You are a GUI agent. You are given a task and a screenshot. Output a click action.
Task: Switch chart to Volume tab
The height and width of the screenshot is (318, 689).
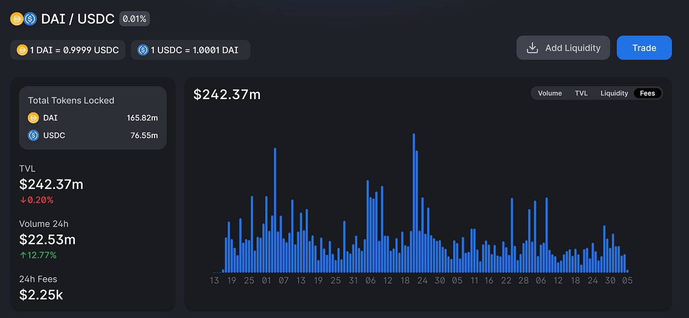tap(550, 93)
